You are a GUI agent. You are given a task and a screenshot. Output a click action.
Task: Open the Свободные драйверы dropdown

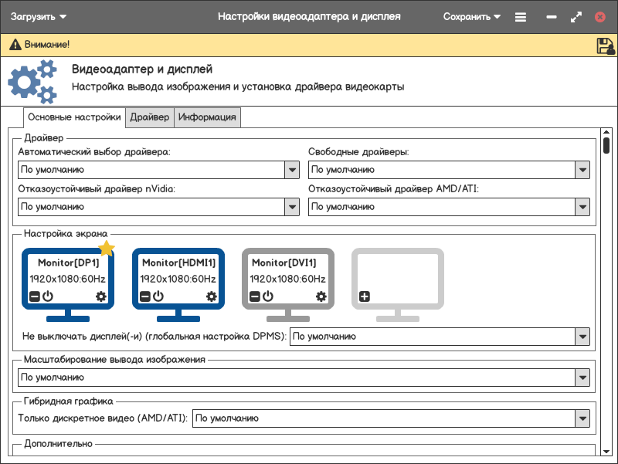(x=582, y=170)
